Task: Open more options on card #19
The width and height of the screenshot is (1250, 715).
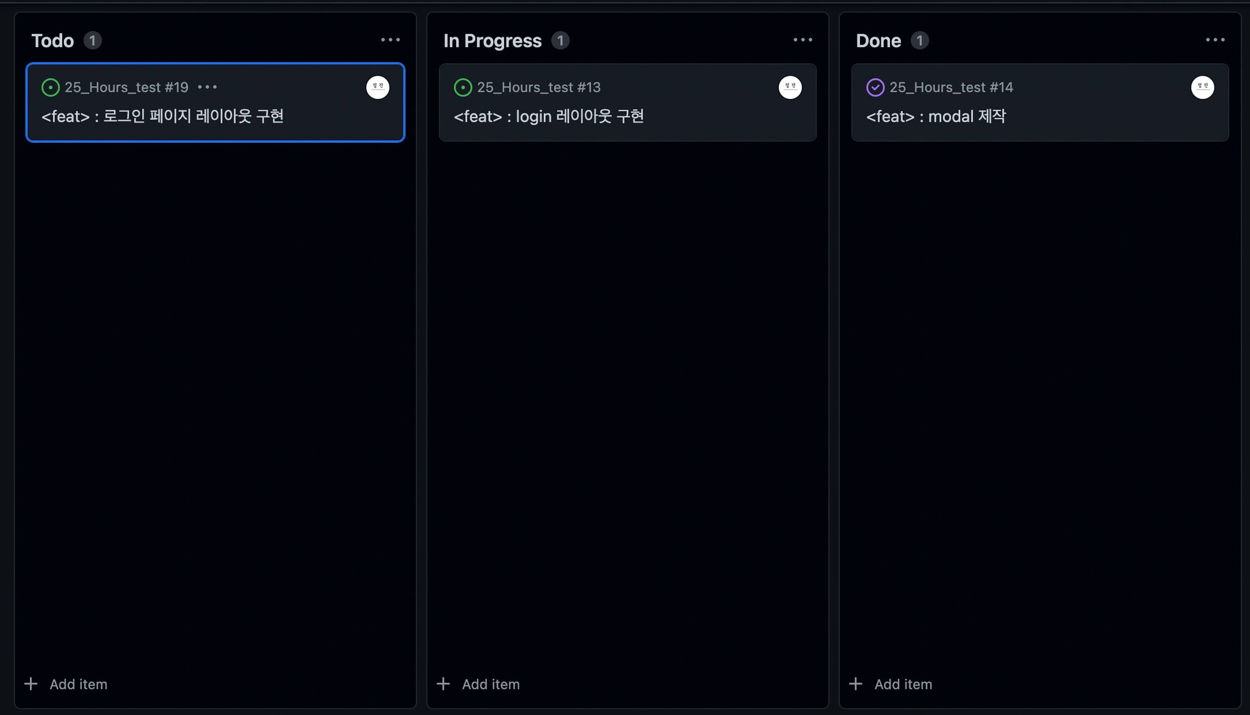Action: pyautogui.click(x=208, y=87)
